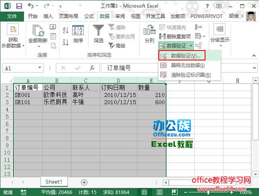This screenshot has height=196, width=259.
Task: Collapse the ribbon with the chevron
Action: coord(254,56)
